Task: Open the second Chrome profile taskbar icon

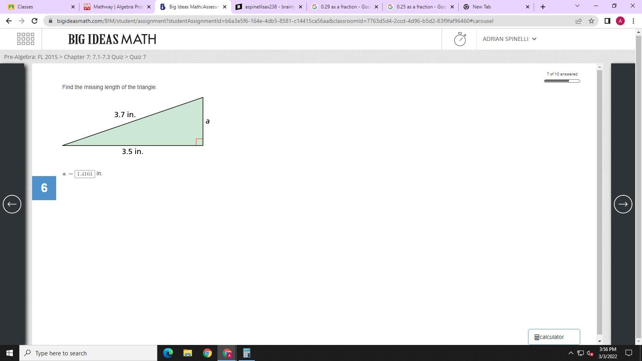Action: pos(227,353)
